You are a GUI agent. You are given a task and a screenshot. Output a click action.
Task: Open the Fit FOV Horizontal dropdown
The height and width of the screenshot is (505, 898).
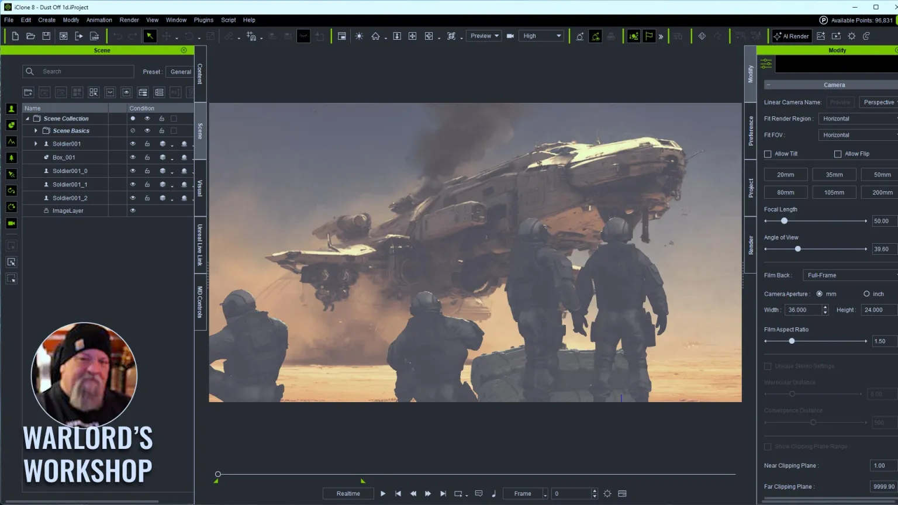pyautogui.click(x=858, y=135)
